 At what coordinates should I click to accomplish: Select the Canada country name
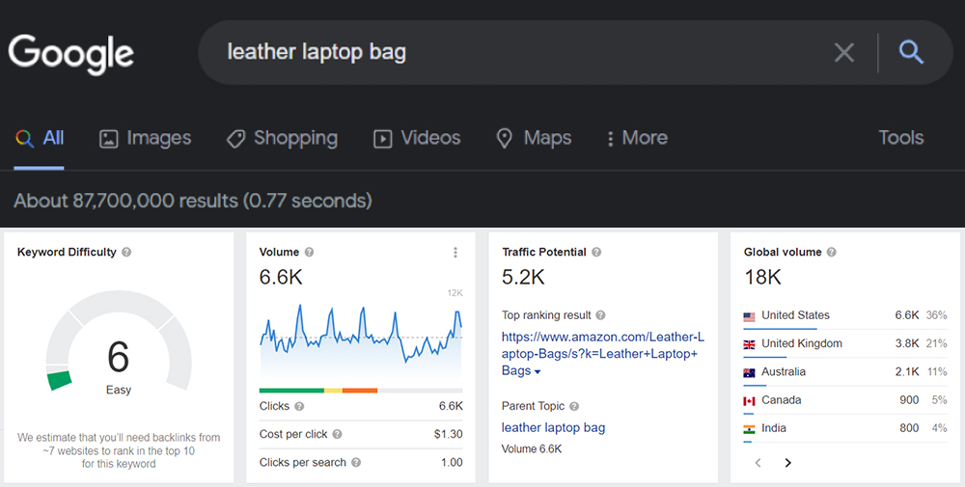pos(781,400)
